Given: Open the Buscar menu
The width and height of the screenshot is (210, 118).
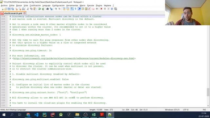Looking at the screenshot, I should click(x=19, y=6).
